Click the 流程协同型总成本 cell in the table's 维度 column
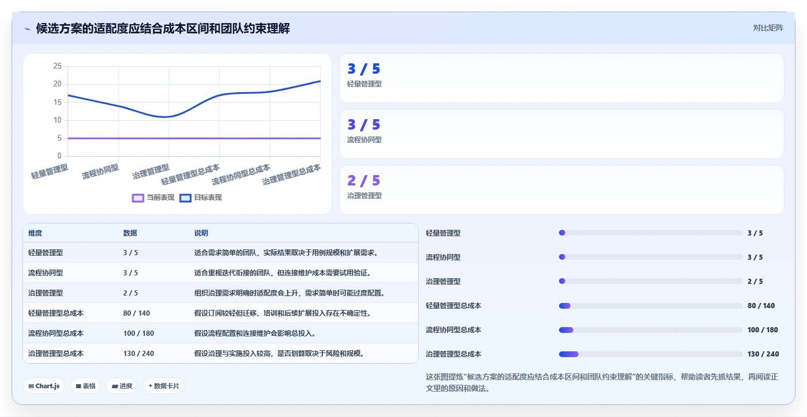 point(56,333)
